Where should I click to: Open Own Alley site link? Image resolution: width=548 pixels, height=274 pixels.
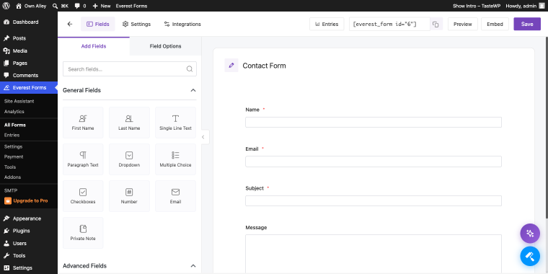click(x=31, y=6)
